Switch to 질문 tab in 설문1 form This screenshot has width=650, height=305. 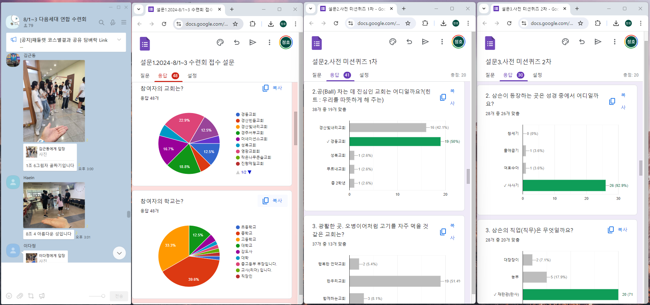pos(145,76)
